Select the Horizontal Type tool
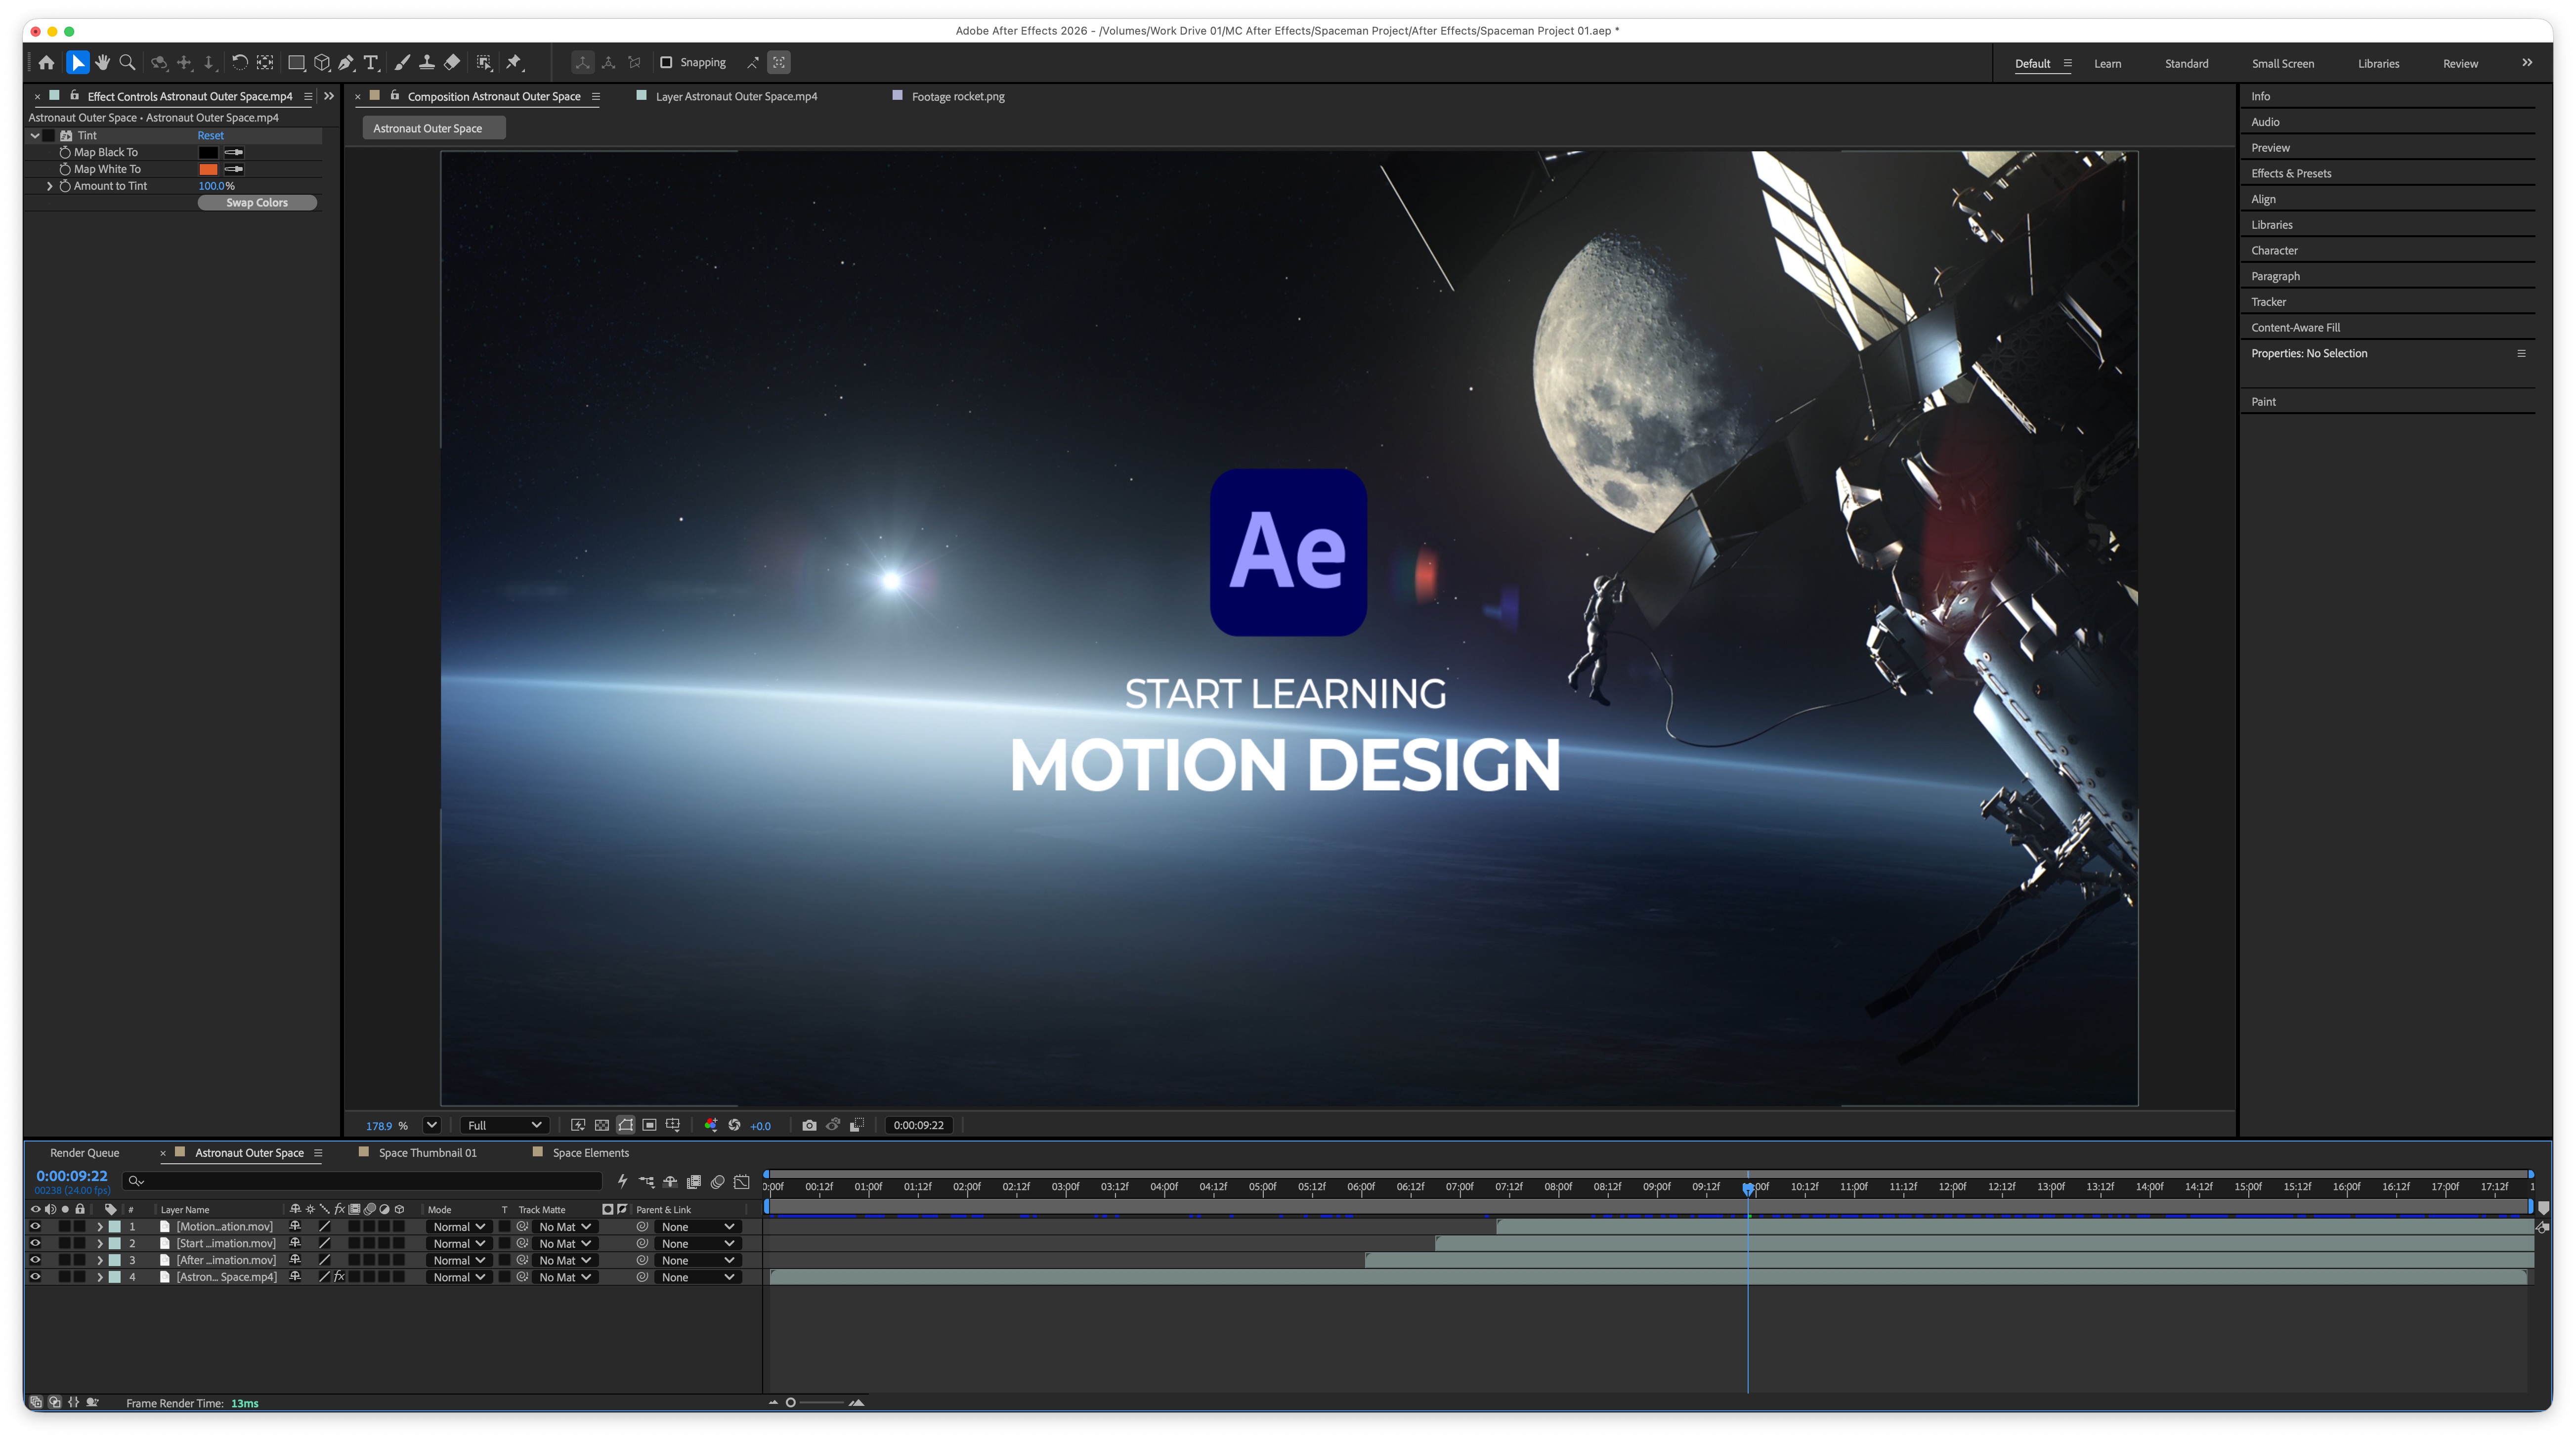 tap(371, 63)
